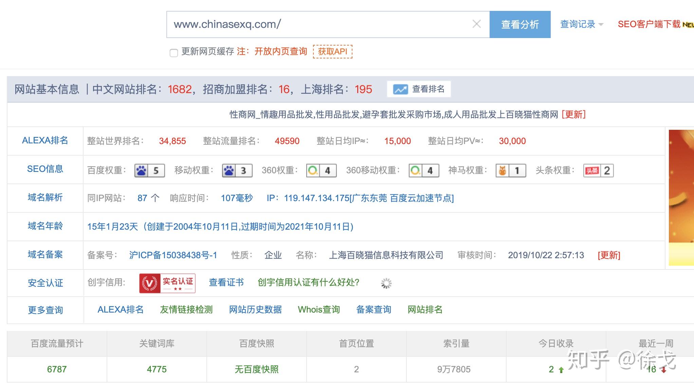Open the SEO信息 row tab

click(x=45, y=169)
